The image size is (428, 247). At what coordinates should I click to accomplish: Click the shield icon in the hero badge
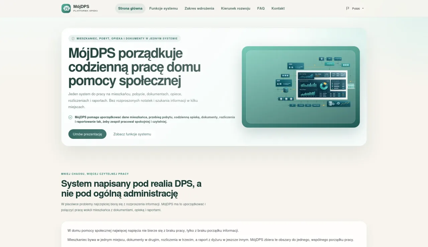pyautogui.click(x=73, y=38)
